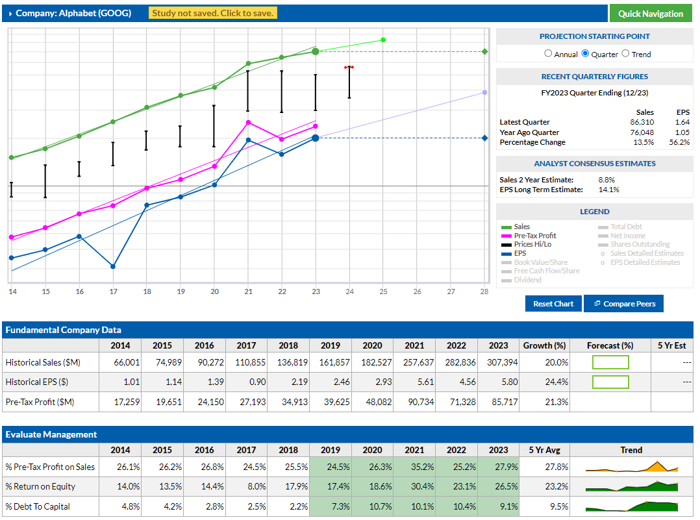
Task: Click the large green sales point at 2023
Action: click(316, 52)
